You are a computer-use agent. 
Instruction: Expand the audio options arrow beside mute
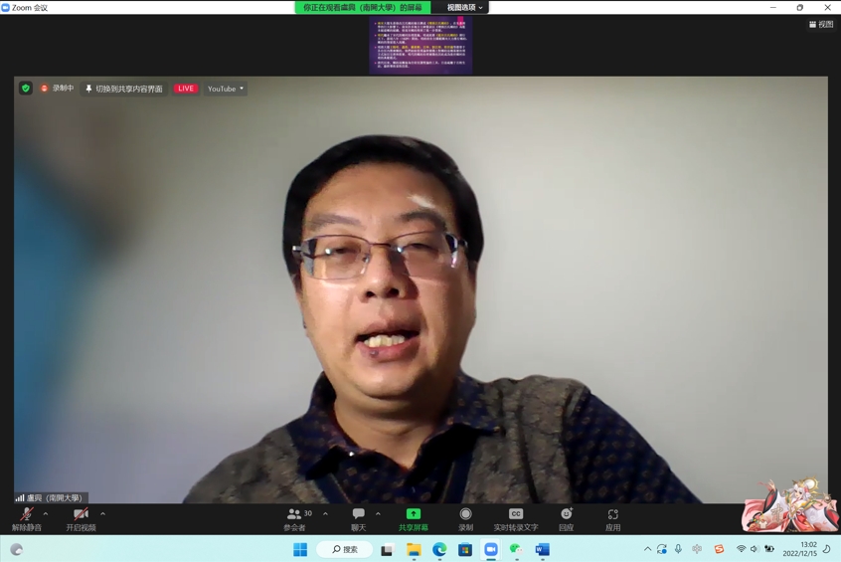click(x=46, y=514)
